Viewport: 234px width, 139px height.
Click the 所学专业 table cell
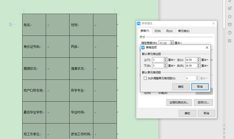(x=81, y=91)
